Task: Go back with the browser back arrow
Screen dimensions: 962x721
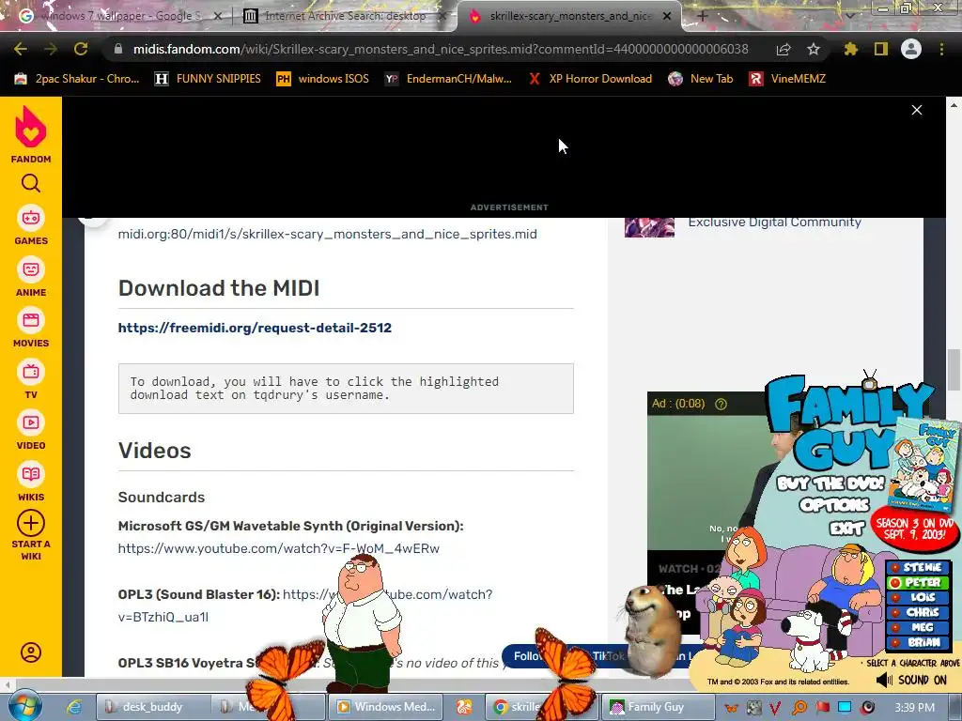Action: click(21, 49)
